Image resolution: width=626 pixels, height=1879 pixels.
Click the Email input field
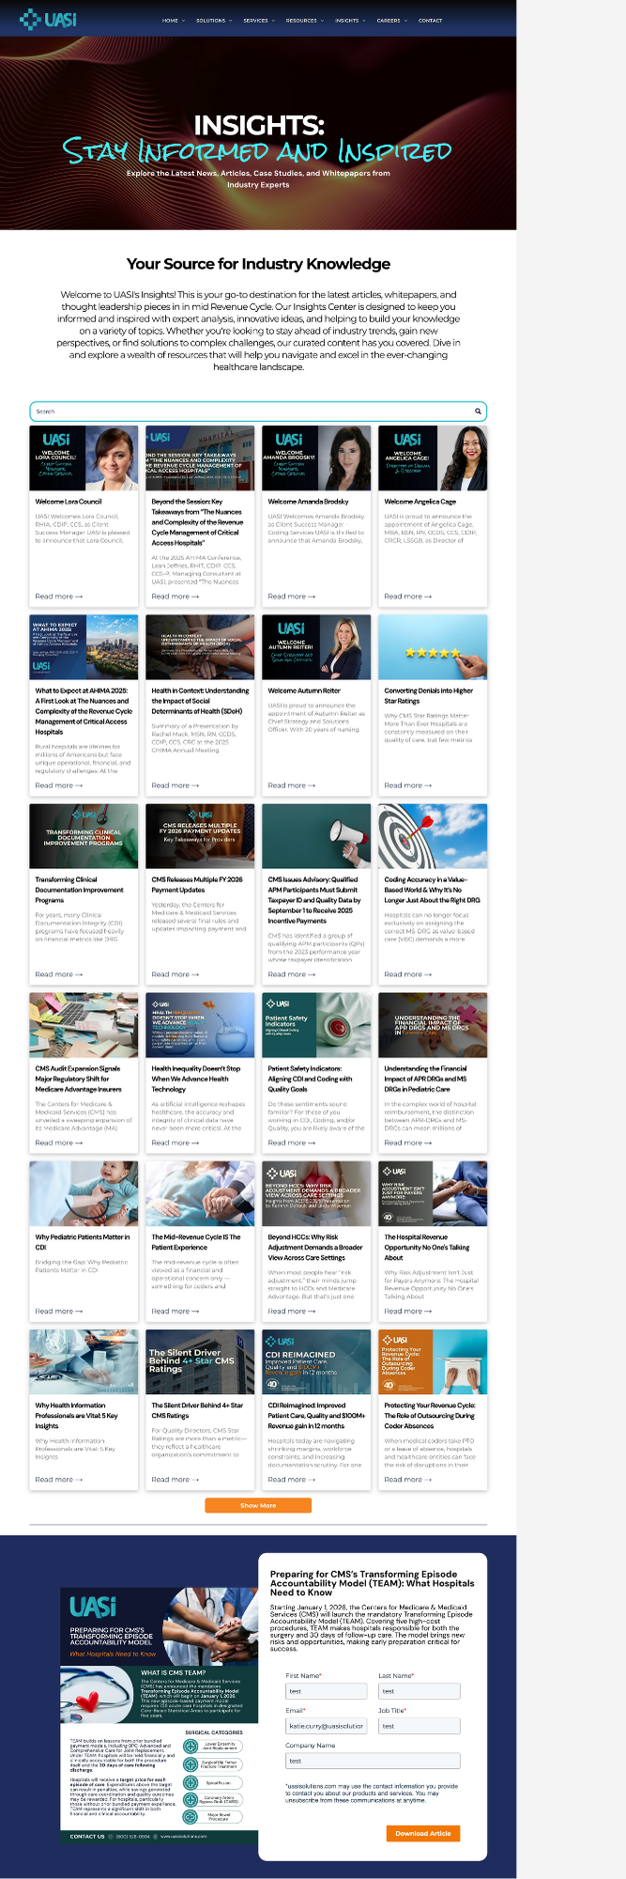(x=326, y=1726)
